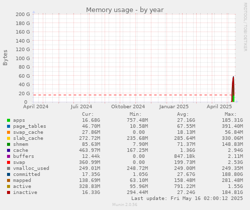Click the 'slab_cache' legend label

coord(28,138)
